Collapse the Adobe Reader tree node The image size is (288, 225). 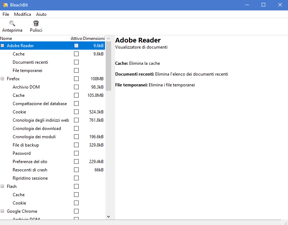coord(3,46)
